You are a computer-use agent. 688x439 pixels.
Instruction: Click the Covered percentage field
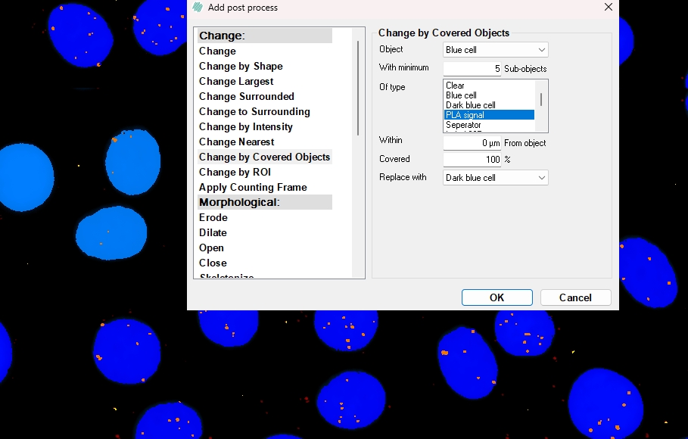tap(472, 160)
